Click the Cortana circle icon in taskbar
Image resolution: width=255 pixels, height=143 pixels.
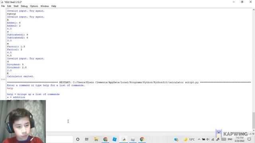pos(78,139)
